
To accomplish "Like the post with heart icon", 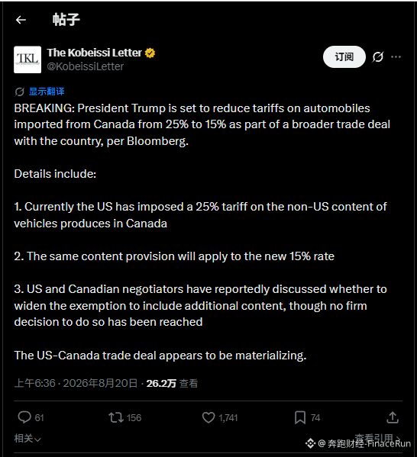I will pyautogui.click(x=208, y=417).
